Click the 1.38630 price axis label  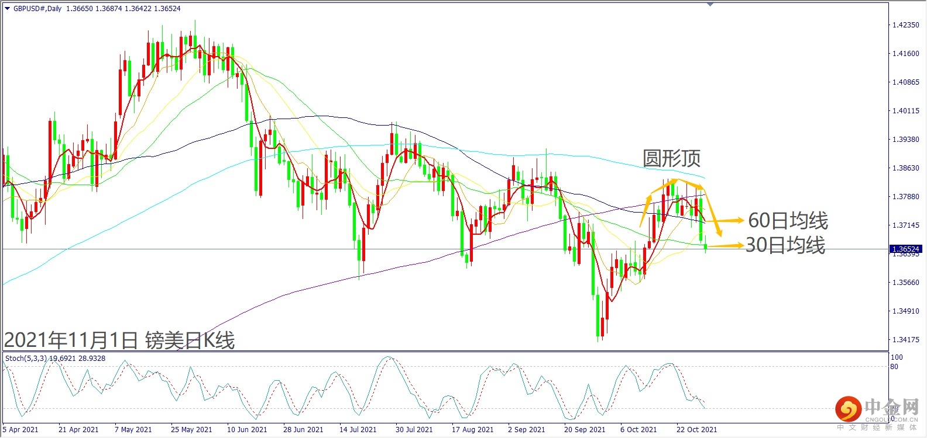tap(905, 168)
